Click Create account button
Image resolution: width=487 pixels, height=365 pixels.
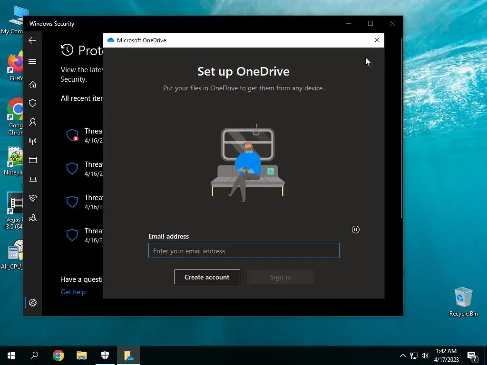point(207,277)
